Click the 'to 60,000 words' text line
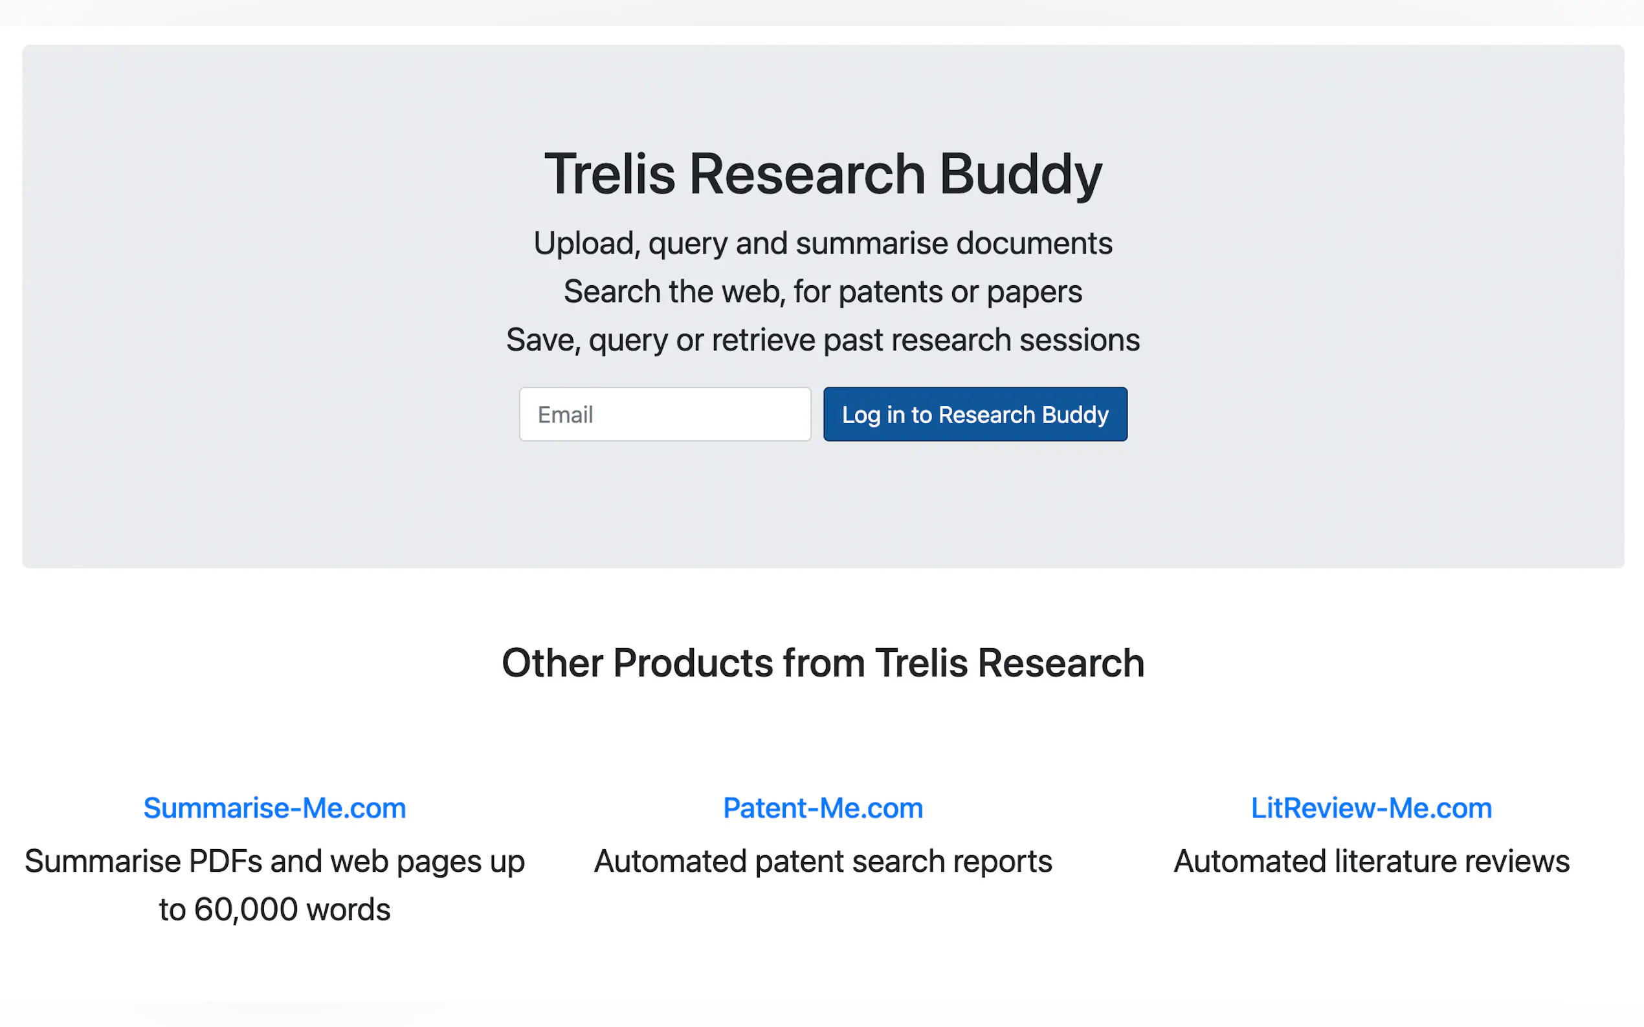This screenshot has width=1644, height=1027. 274,909
